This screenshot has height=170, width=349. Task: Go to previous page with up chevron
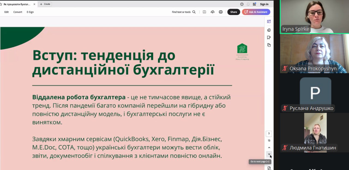(x=269, y=147)
